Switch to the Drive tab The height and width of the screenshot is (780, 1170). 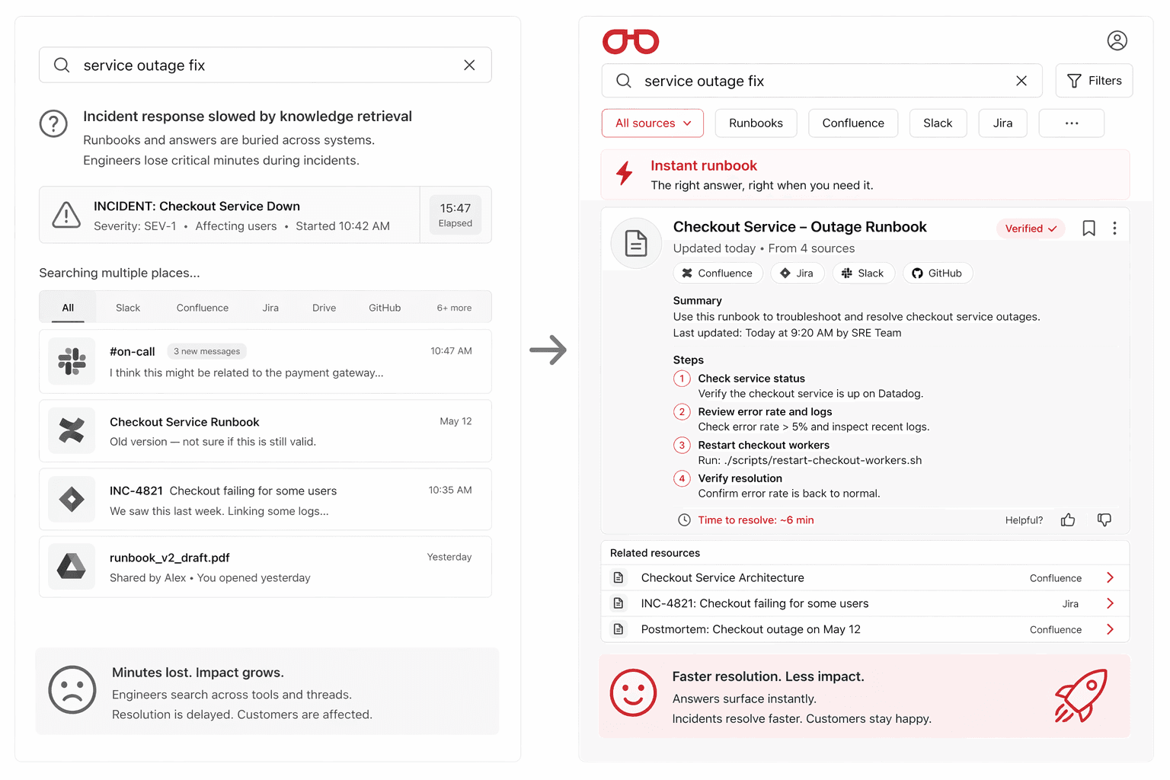tap(324, 308)
